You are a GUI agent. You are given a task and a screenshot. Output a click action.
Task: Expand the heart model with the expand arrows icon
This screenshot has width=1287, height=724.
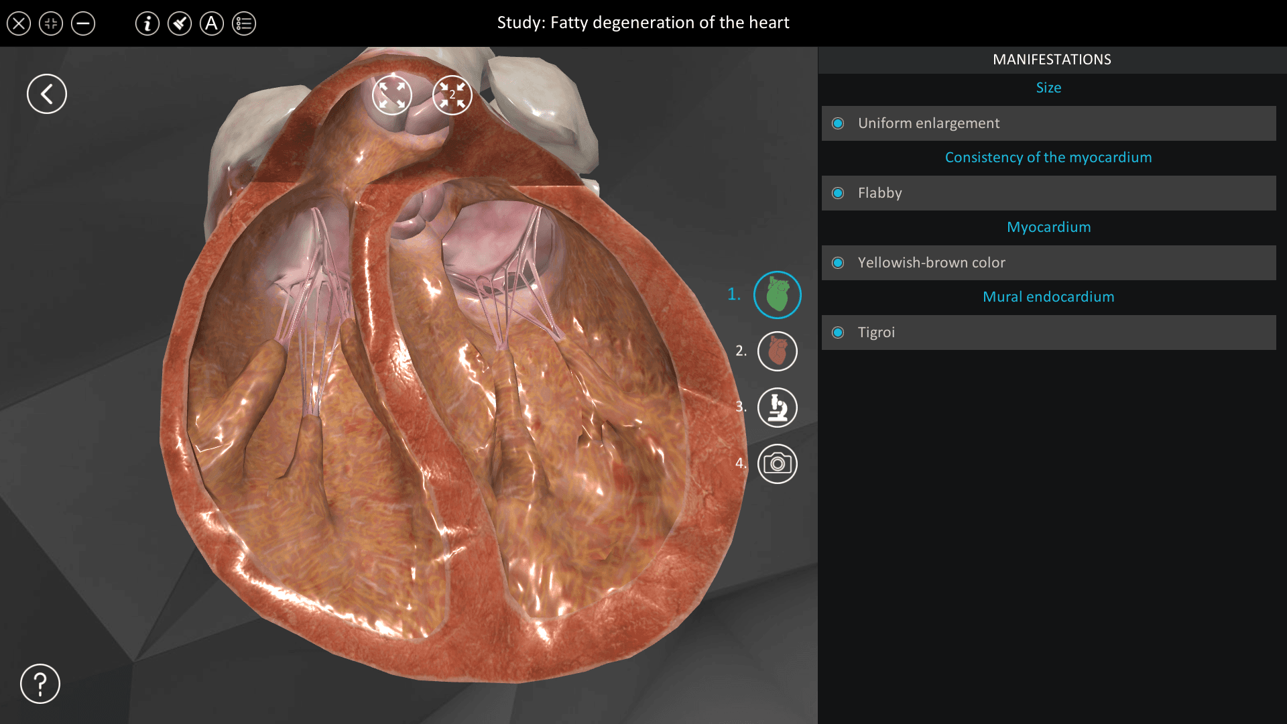click(x=392, y=95)
